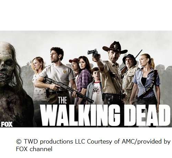Select the blonde ponytailed woman in blue shirt
Screen dimensions: 172x158
[x=146, y=79]
